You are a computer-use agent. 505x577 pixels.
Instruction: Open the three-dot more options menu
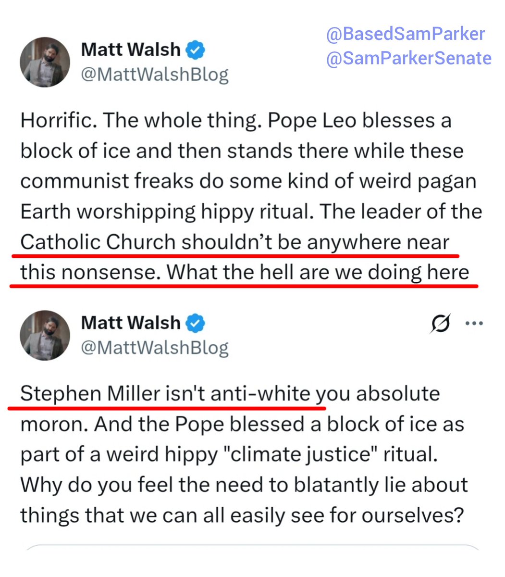pos(474,323)
